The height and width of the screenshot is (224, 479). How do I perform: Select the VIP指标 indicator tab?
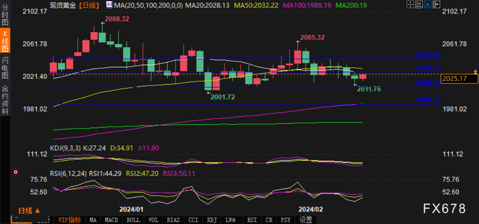(x=69, y=220)
